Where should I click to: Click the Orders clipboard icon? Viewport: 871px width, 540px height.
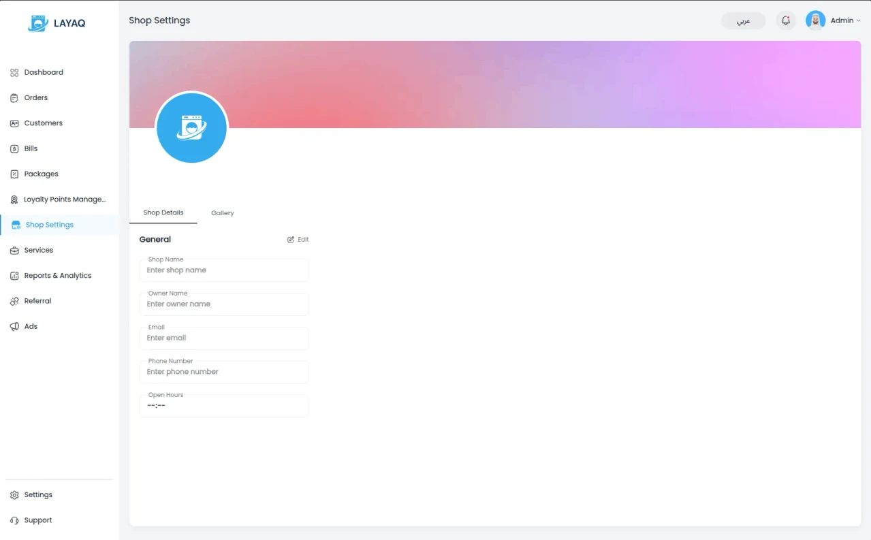(14, 97)
